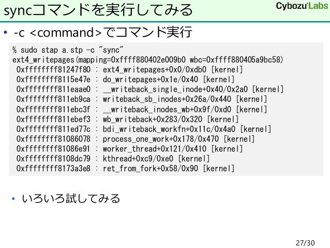Click the 'sudo stap a.stp -c sync' command line

coord(68,50)
